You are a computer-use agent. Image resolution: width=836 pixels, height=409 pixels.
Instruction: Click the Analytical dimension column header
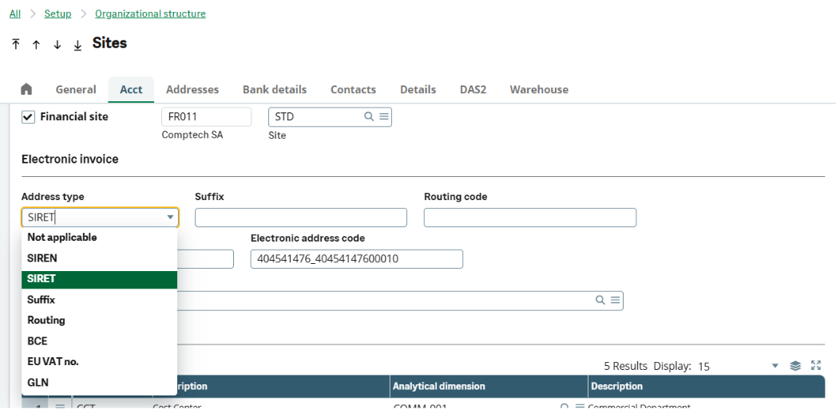pos(489,386)
